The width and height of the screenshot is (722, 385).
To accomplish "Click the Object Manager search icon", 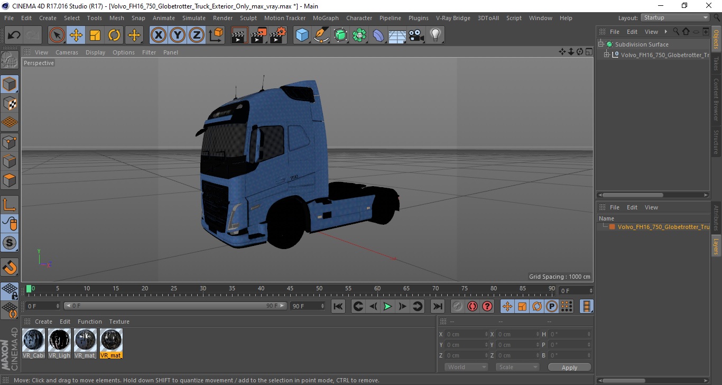I will tap(675, 32).
